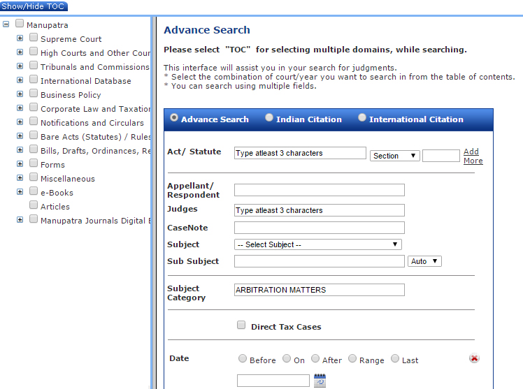Expand Notifications and Circulars node

pyautogui.click(x=20, y=122)
